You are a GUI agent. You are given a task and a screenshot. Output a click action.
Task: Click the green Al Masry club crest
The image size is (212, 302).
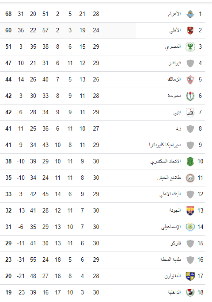tap(190, 47)
